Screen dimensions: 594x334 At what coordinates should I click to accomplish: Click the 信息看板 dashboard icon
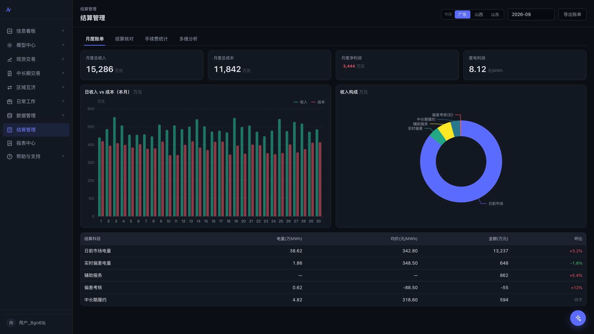[10, 31]
